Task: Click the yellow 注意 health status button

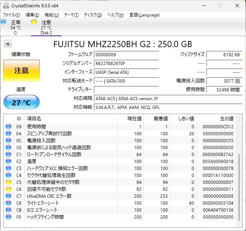Action: click(22, 71)
